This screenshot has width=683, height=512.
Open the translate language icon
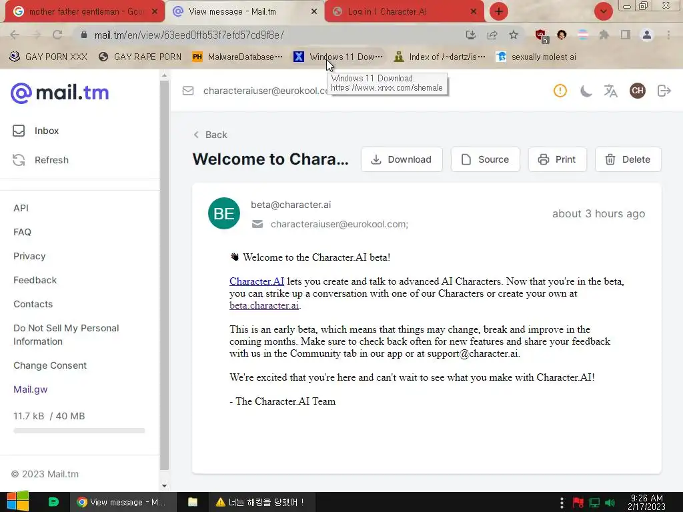click(611, 91)
